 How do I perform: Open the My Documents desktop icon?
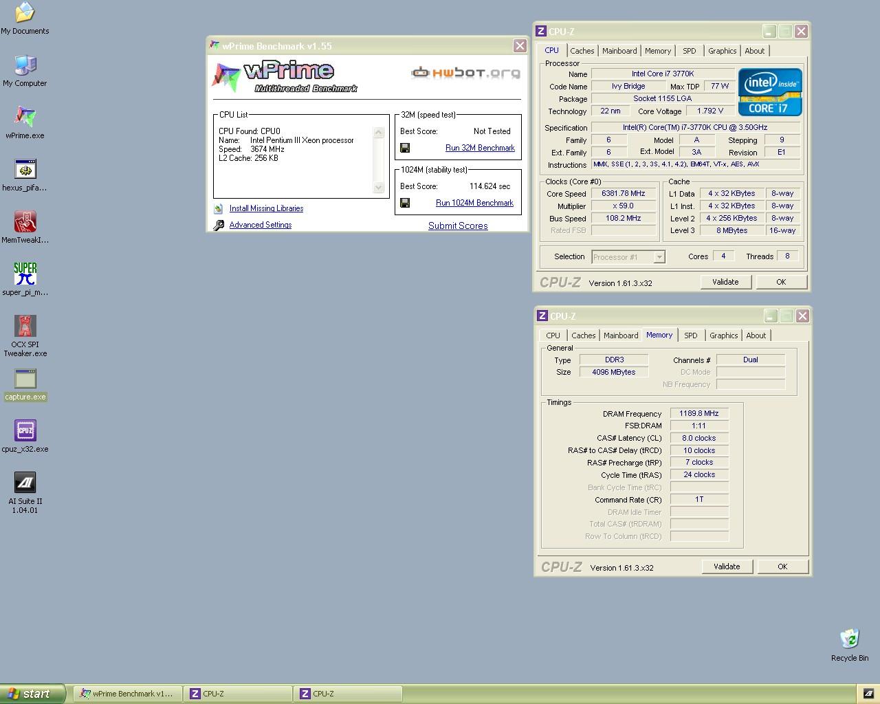point(25,19)
